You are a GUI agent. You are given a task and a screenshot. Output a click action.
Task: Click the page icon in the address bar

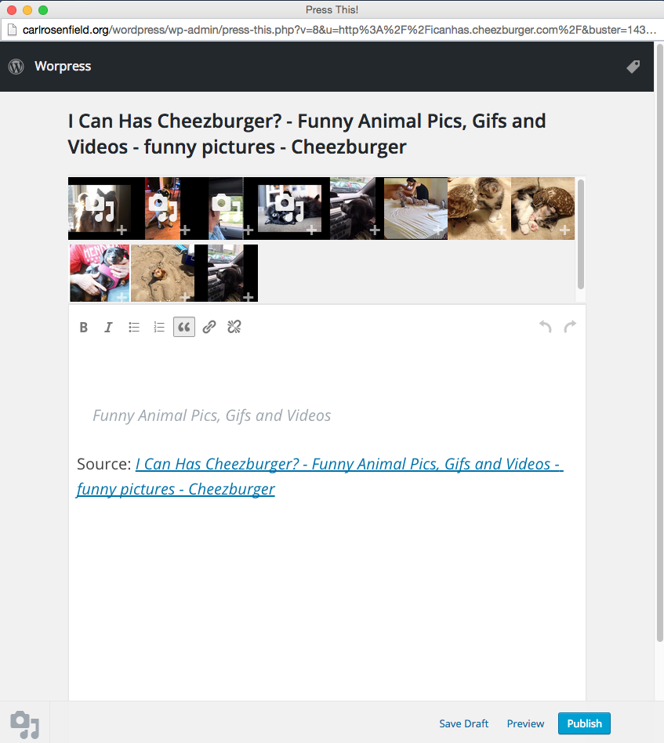pos(12,30)
